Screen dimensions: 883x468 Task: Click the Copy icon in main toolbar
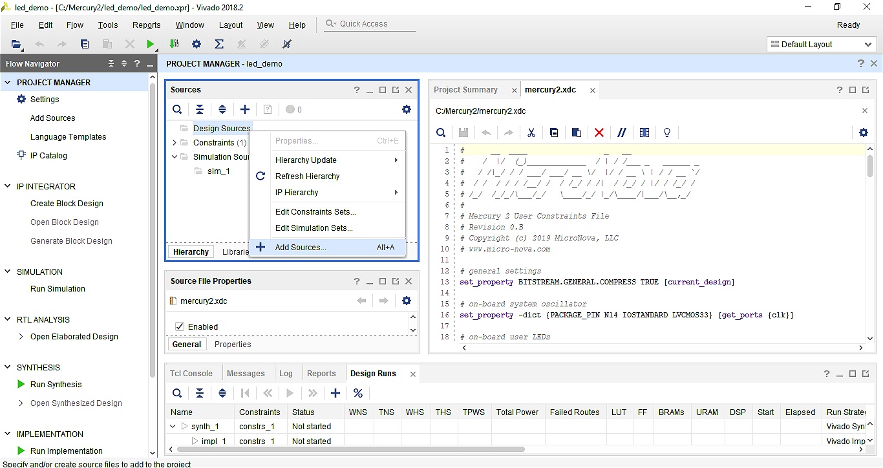coord(85,44)
